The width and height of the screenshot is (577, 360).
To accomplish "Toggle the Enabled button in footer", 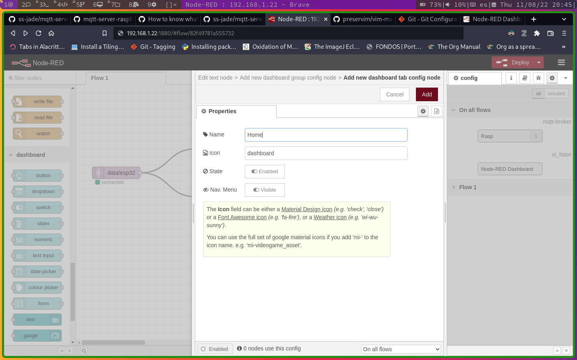I will pos(215,349).
